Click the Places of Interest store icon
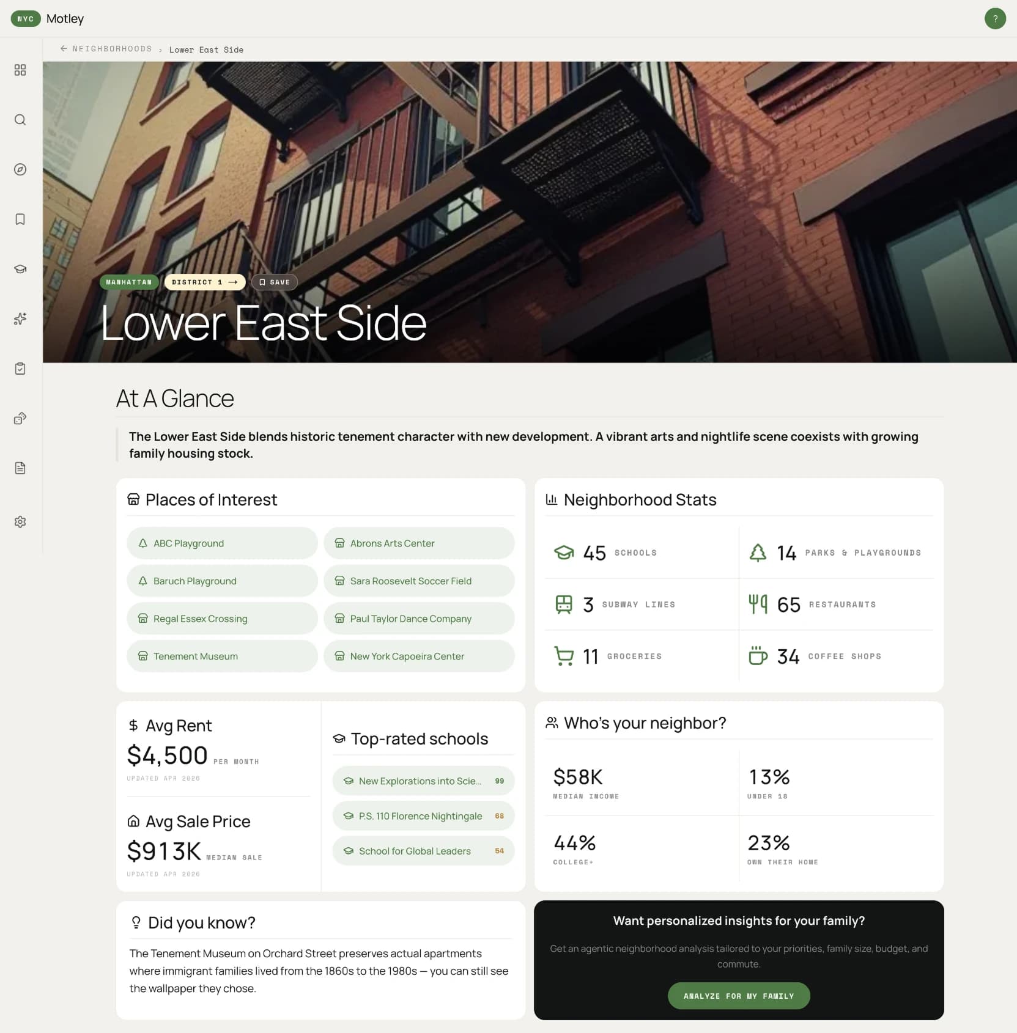Image resolution: width=1017 pixels, height=1033 pixels. pyautogui.click(x=133, y=499)
